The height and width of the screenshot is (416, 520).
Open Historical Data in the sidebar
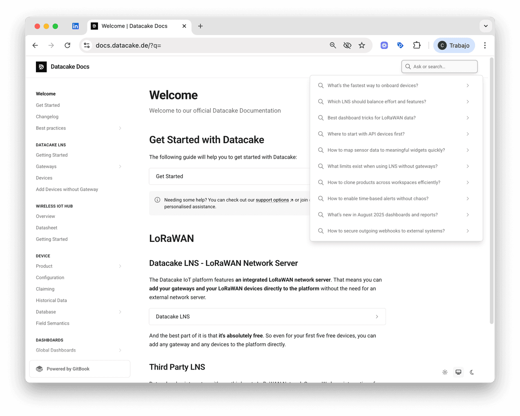(51, 300)
